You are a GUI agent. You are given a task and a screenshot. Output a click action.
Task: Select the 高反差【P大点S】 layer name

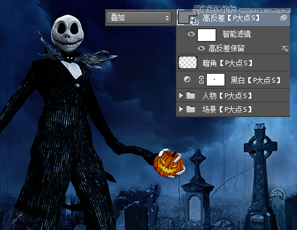(x=231, y=18)
